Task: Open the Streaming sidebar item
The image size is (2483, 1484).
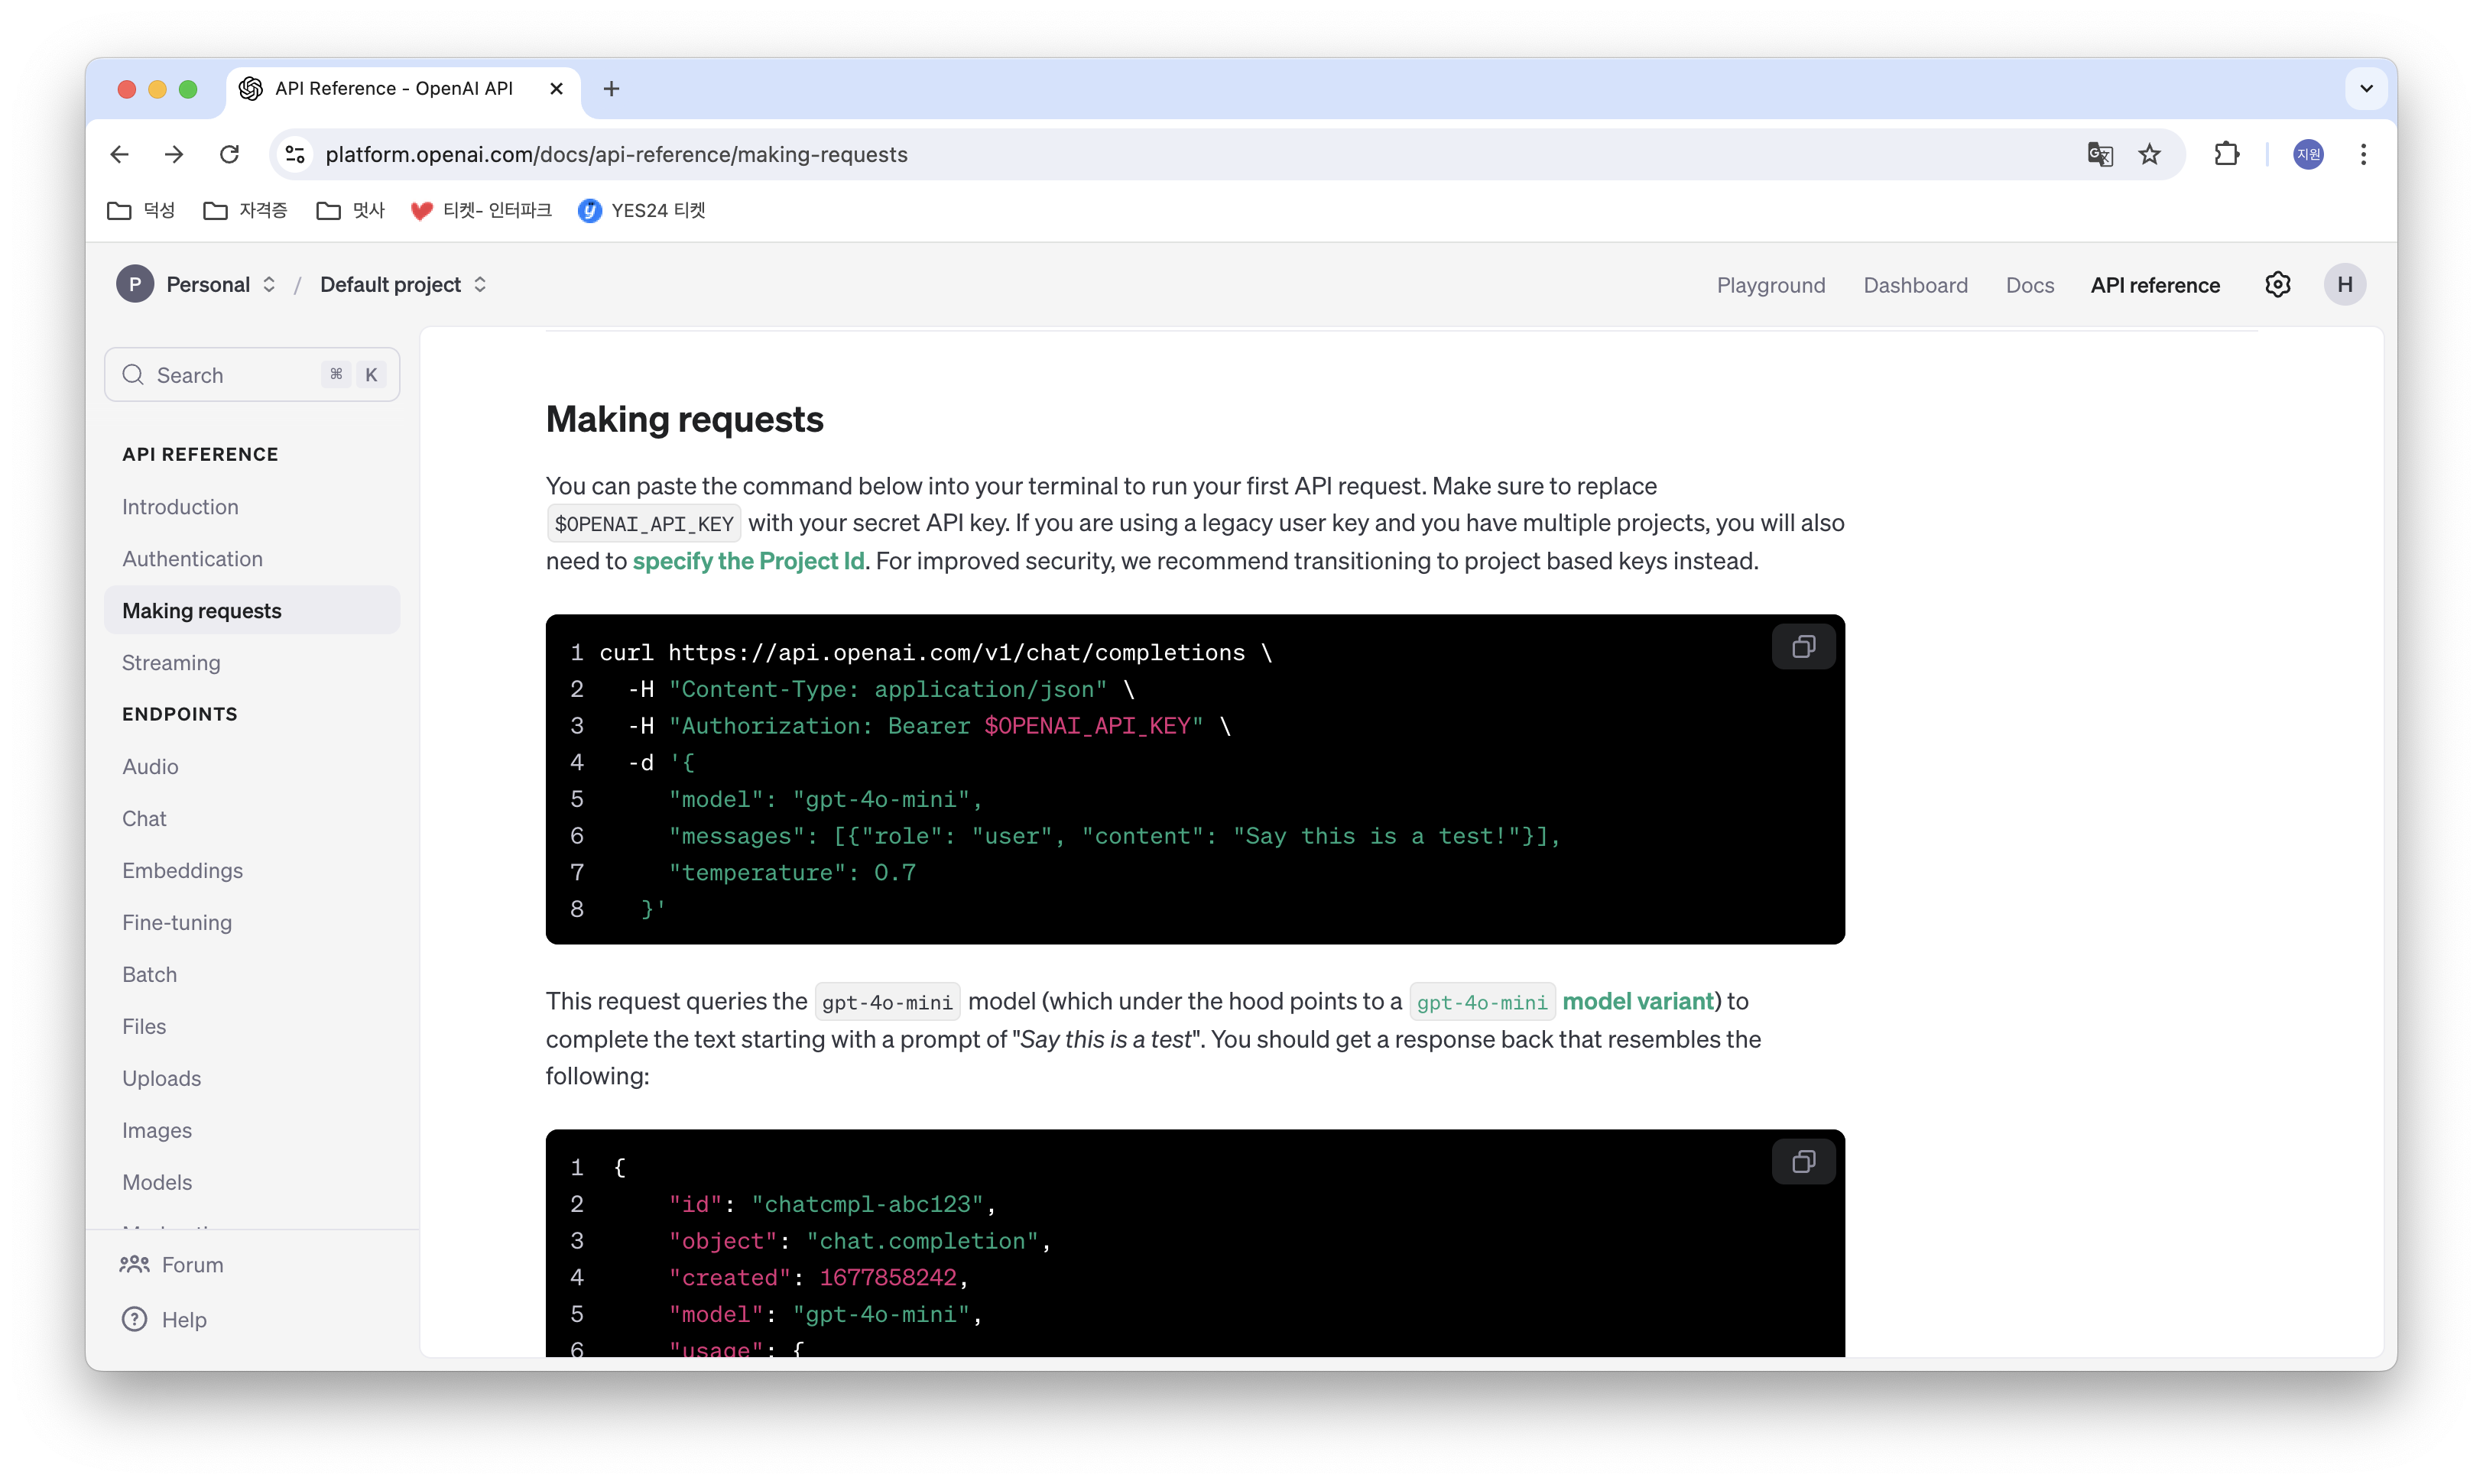Action: [171, 663]
